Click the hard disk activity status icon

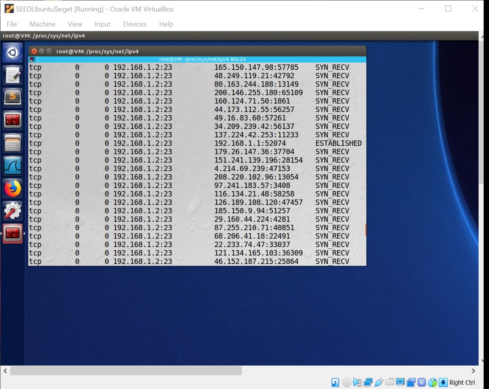pos(335,382)
